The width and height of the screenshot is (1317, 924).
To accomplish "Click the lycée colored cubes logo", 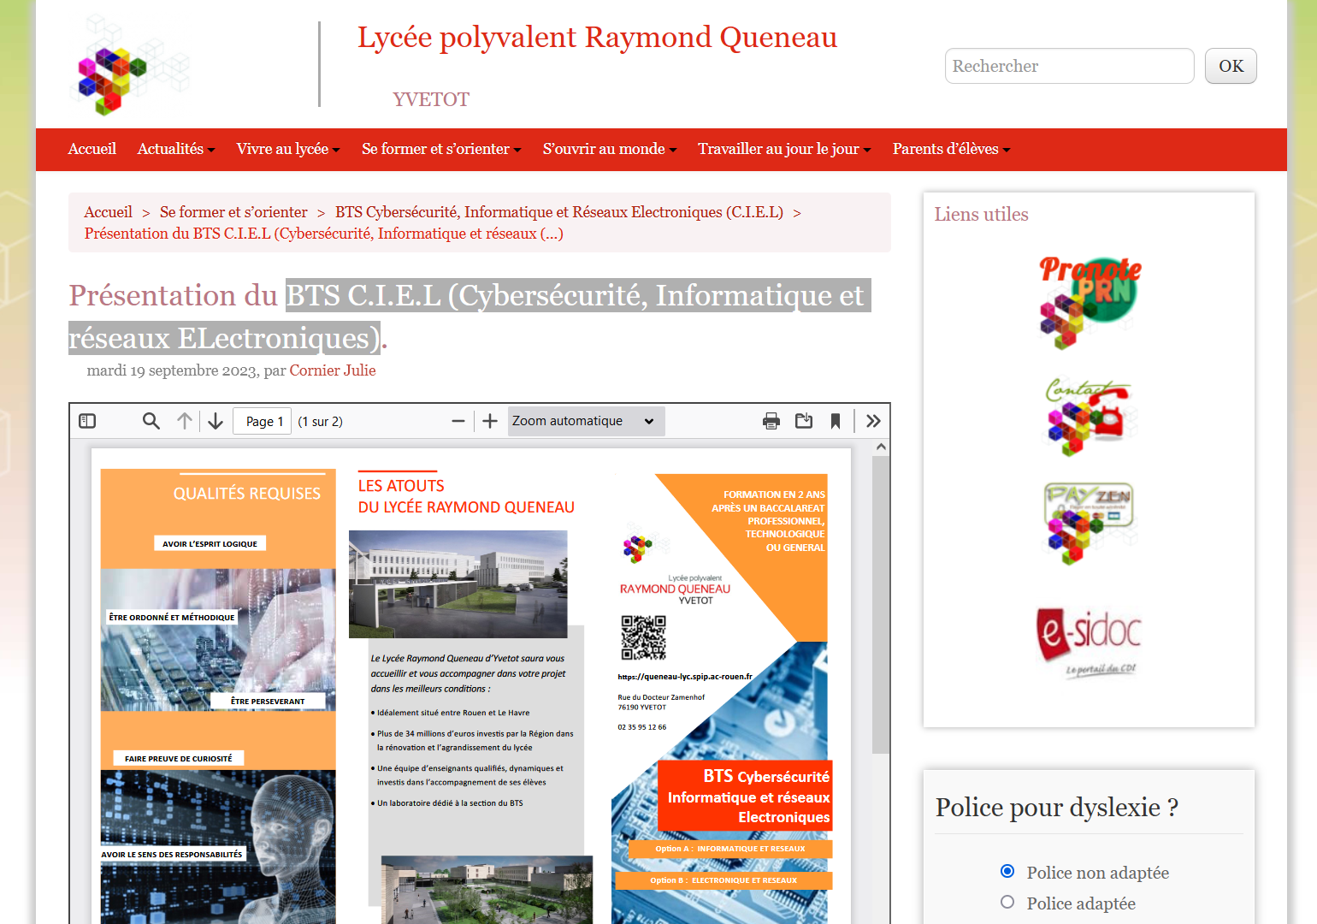I will coord(128,67).
